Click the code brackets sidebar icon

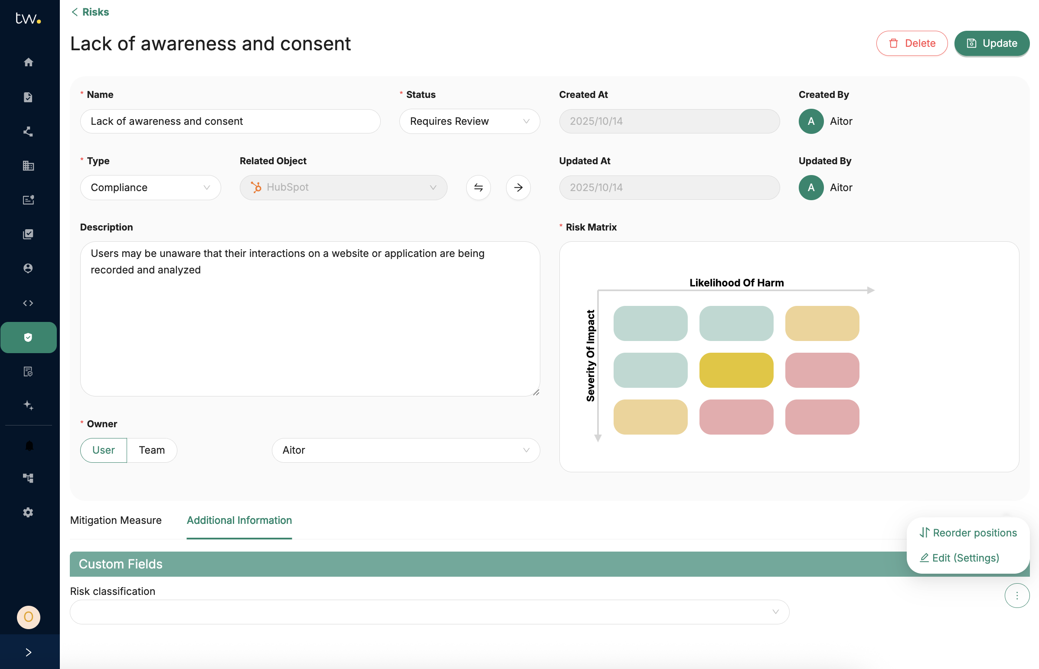coord(28,303)
